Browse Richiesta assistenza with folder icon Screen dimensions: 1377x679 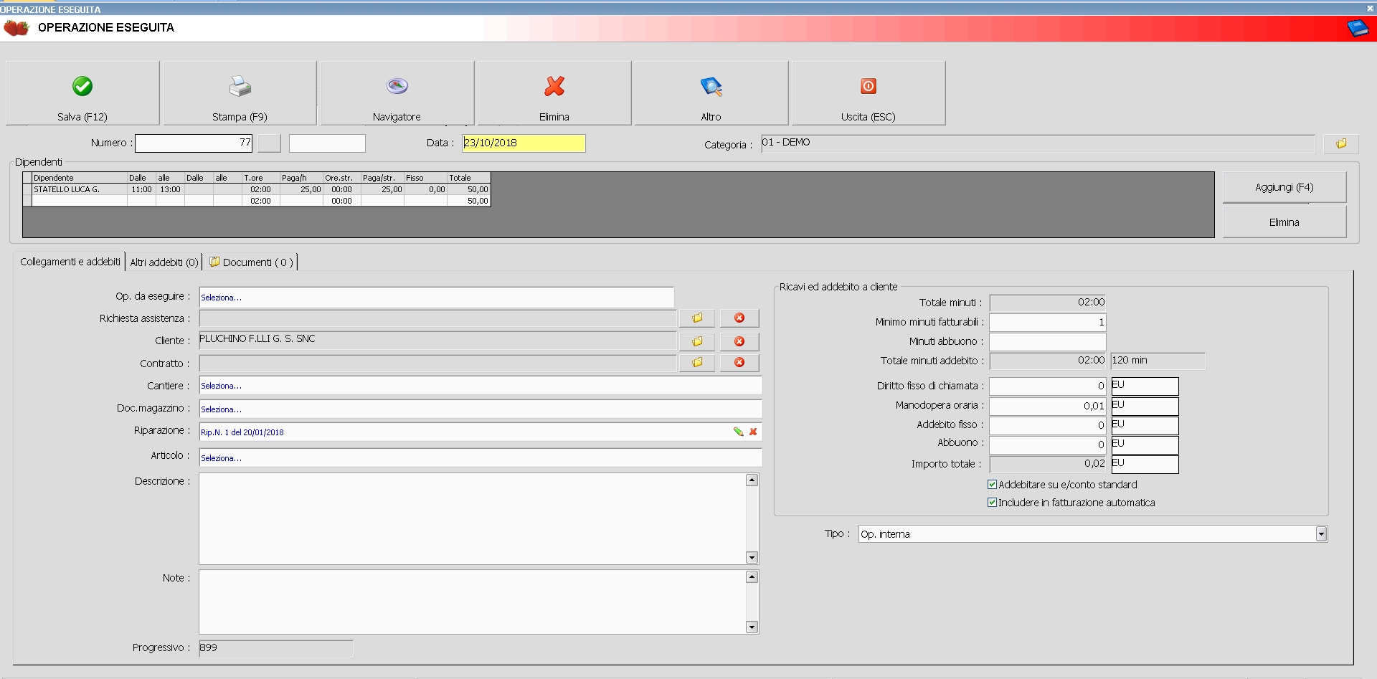click(697, 318)
